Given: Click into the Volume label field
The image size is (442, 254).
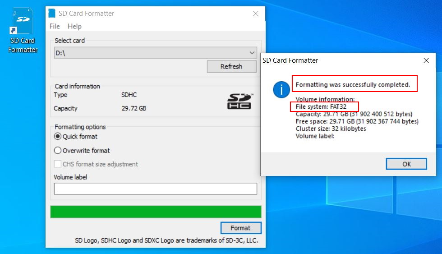Looking at the screenshot, I should point(155,189).
